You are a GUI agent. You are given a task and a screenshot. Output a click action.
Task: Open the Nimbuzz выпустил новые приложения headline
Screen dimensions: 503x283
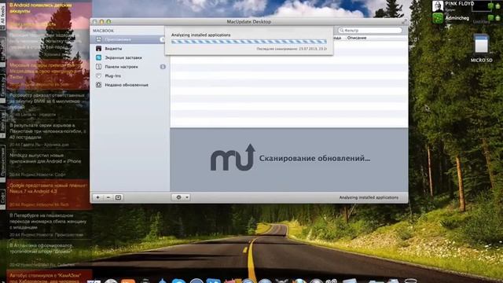click(46, 158)
